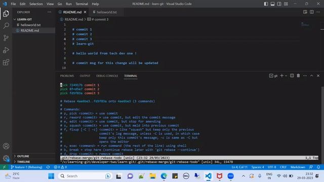Change encoding via UTF-8 status item

[272, 167]
